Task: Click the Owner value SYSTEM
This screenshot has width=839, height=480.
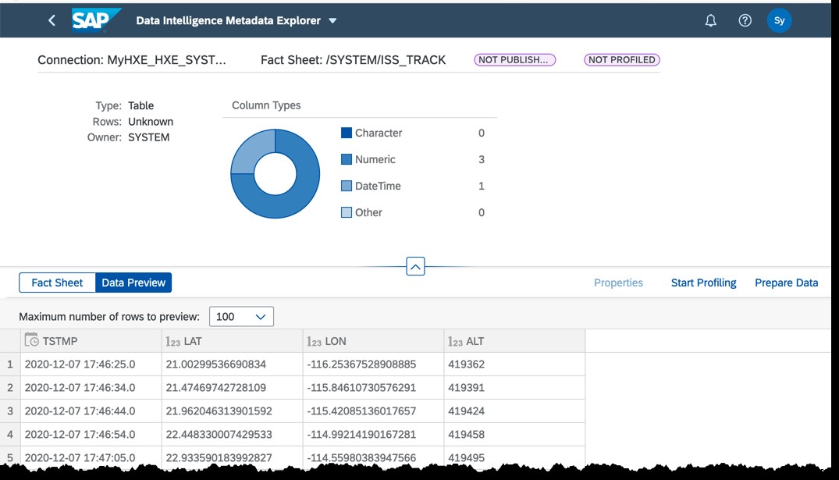Action: (x=149, y=137)
